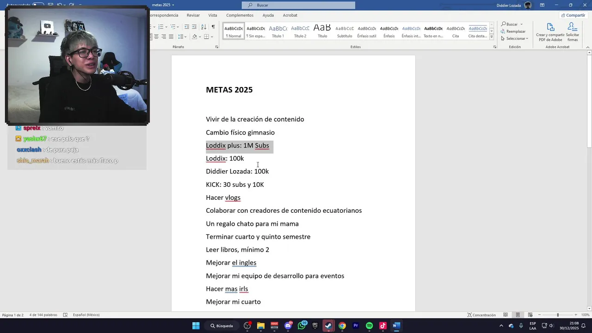Screen dimensions: 592x333
Task: Decrease paragraph indent
Action: click(x=186, y=27)
